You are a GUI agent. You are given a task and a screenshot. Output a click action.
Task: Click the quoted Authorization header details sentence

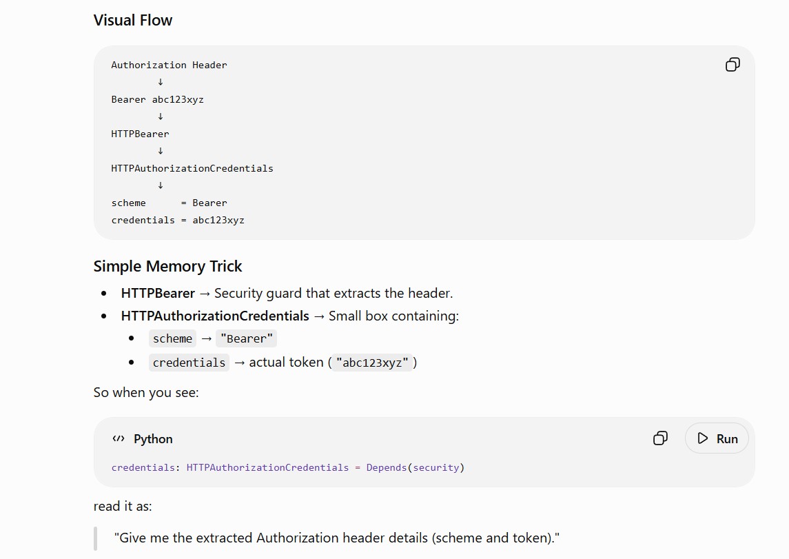337,538
